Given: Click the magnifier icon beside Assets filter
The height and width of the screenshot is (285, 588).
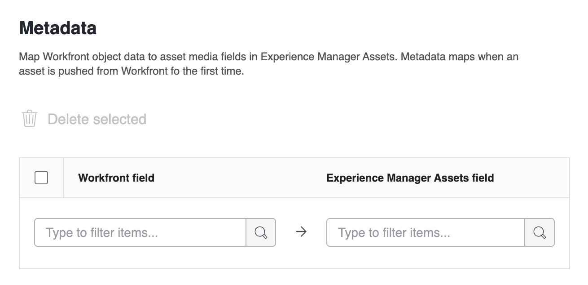Looking at the screenshot, I should 540,232.
